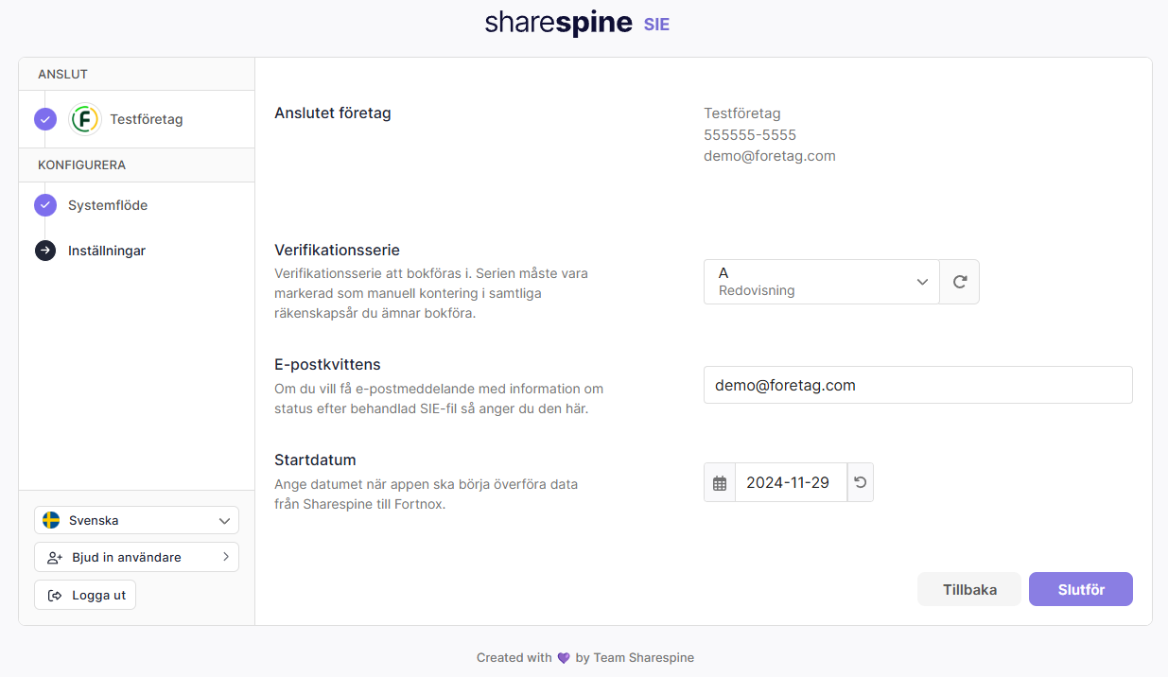Click the add-user icon in Bjud in användare
This screenshot has width=1168, height=677.
point(55,557)
